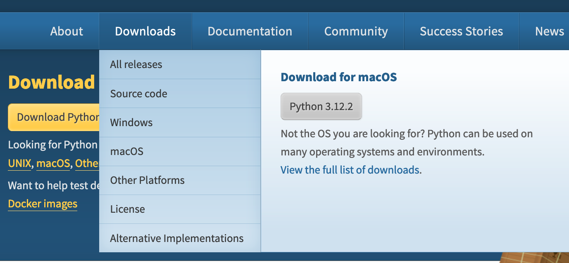Screen dimensions: 569x263
Task: Click the Downloads navigation tab
Action: (145, 31)
